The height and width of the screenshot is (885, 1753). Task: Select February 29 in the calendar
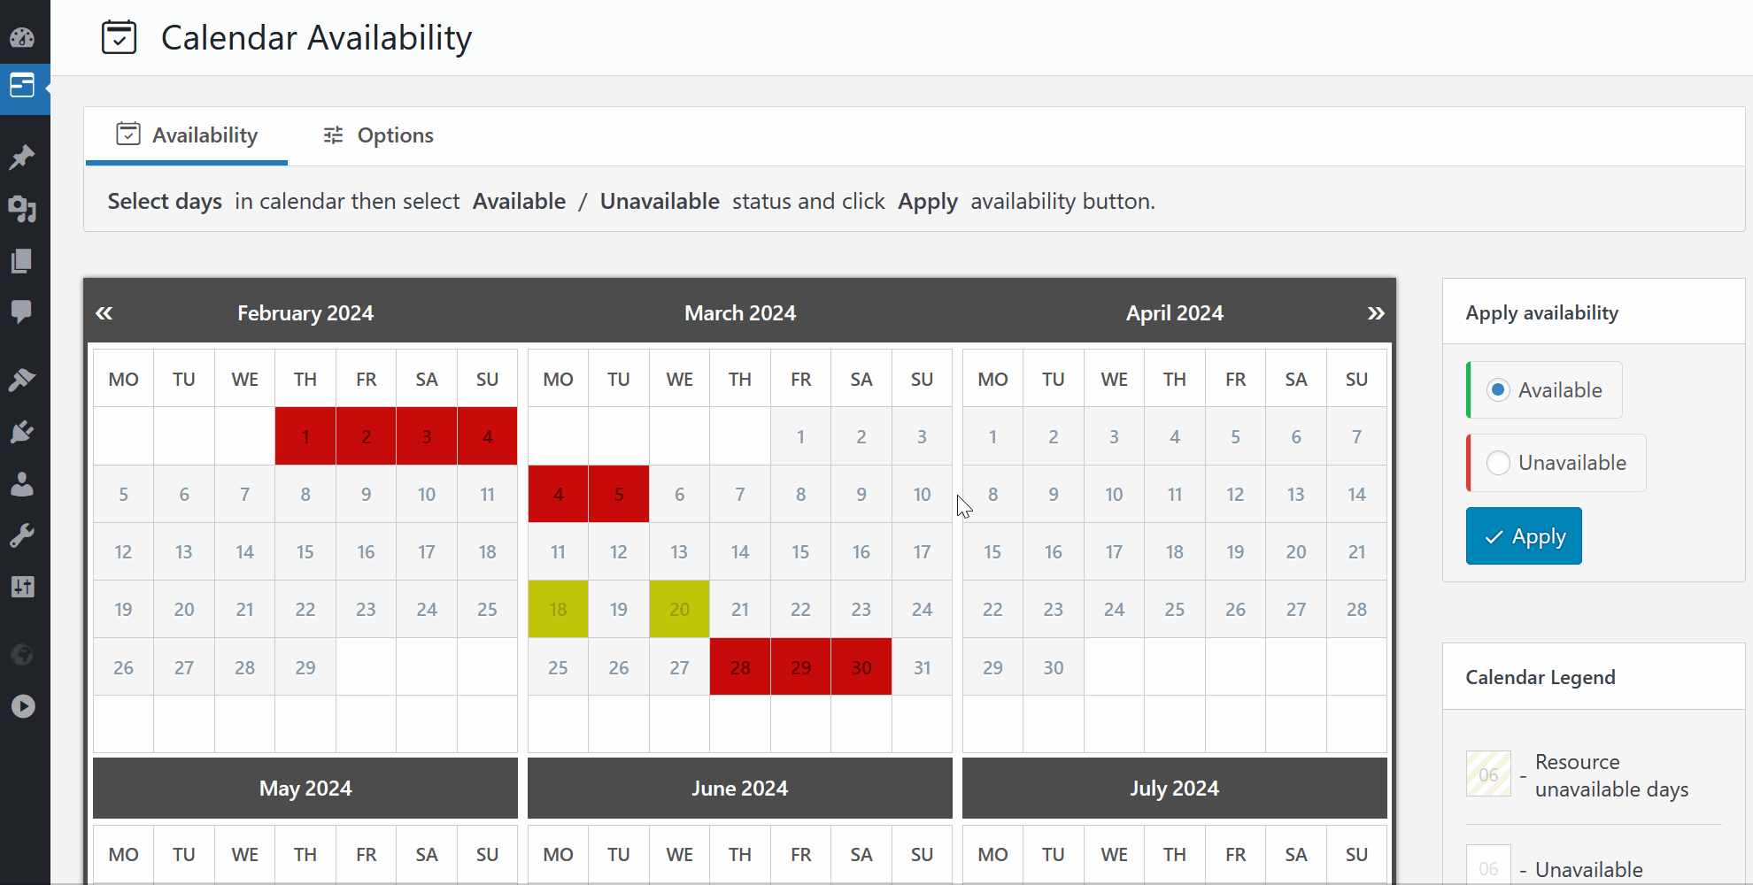(x=305, y=667)
